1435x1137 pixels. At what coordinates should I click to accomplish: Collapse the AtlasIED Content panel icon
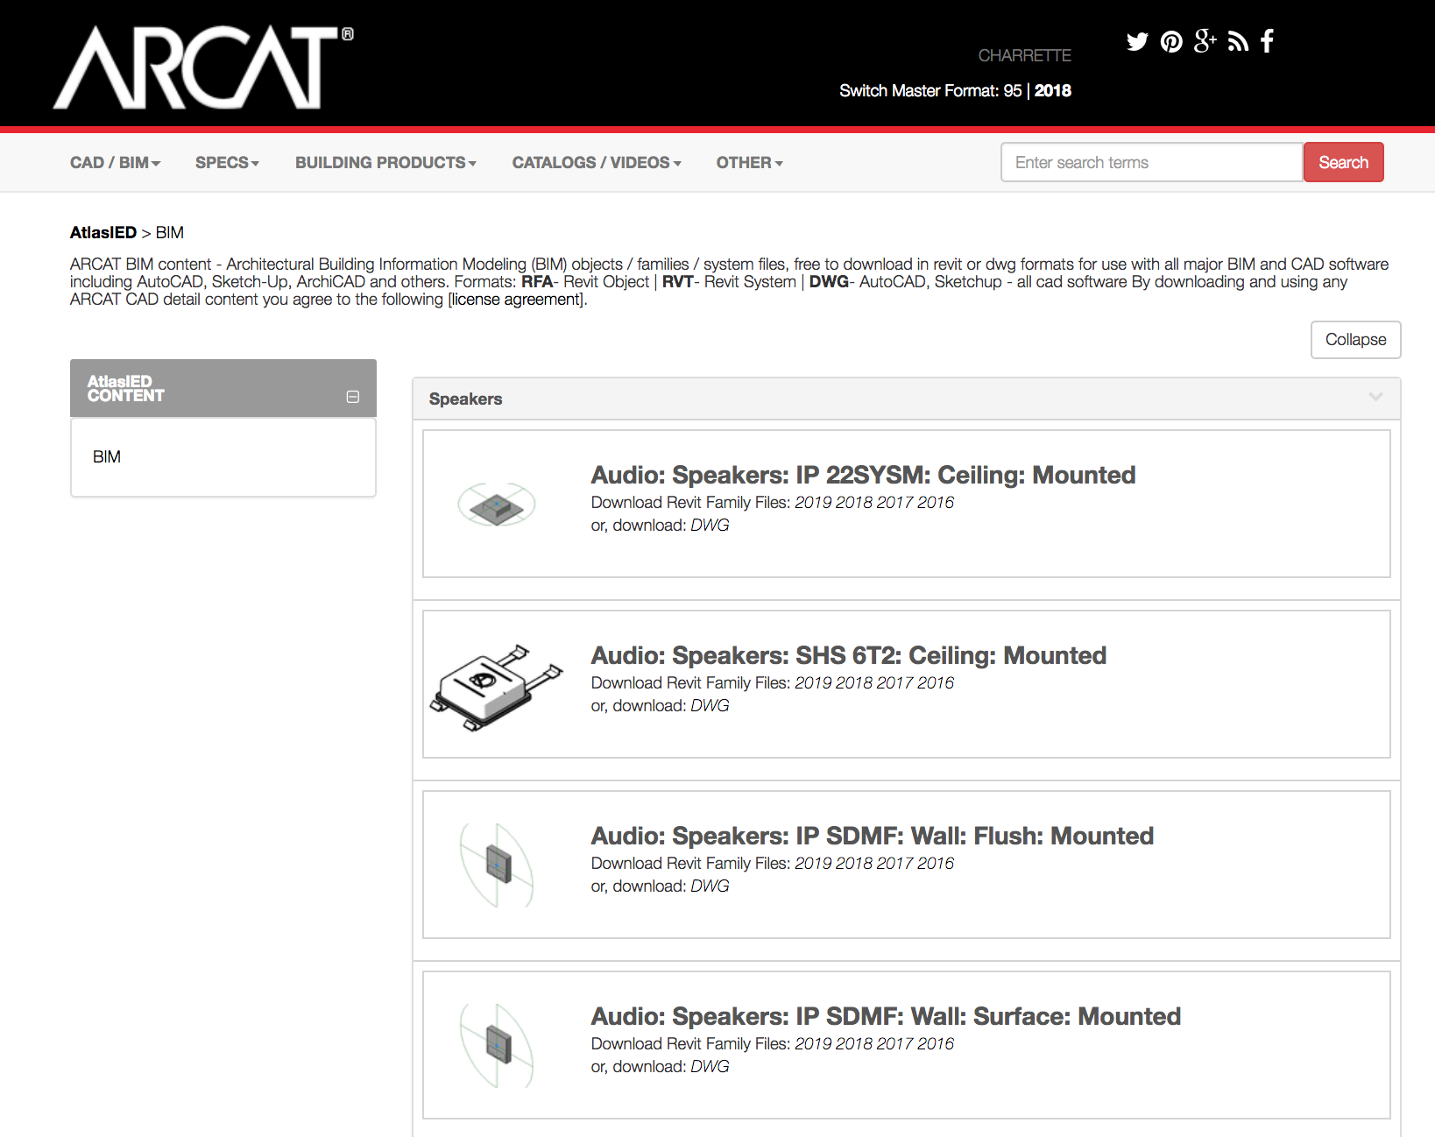point(353,397)
